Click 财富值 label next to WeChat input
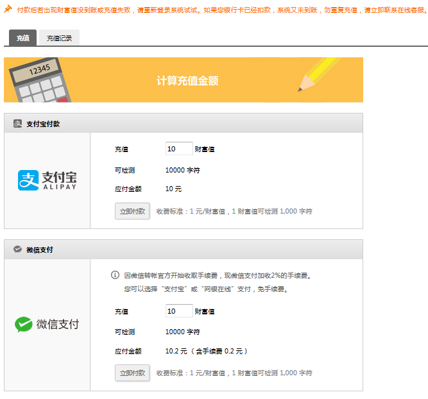Image resolution: width=428 pixels, height=399 pixels. (x=205, y=311)
